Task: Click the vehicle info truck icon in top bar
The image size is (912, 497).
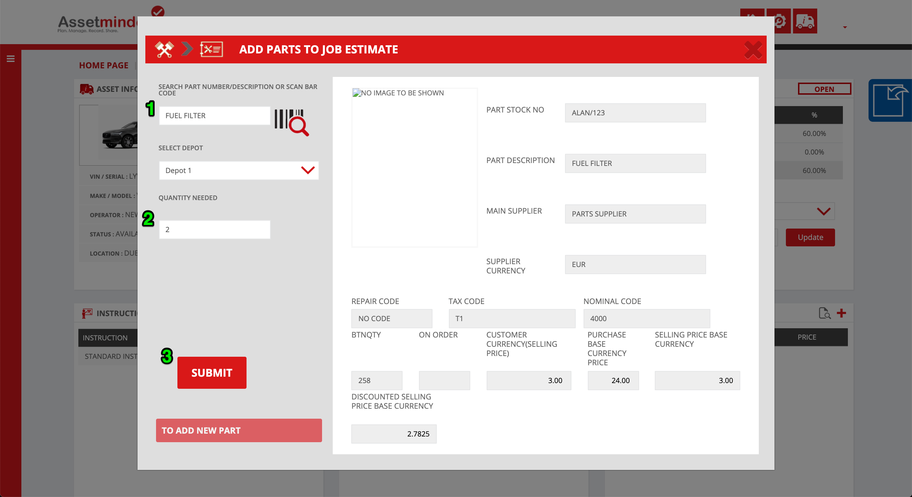Action: pos(805,21)
